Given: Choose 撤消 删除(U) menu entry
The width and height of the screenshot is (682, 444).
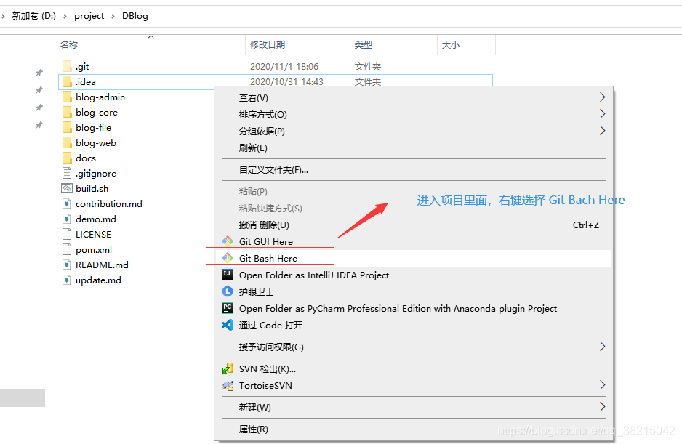Looking at the screenshot, I should (x=413, y=225).
